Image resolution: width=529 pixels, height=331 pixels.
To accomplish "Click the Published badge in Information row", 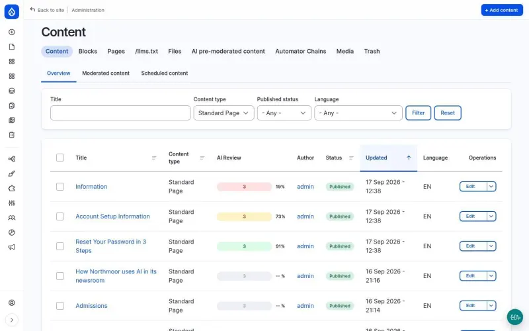I will tap(340, 187).
